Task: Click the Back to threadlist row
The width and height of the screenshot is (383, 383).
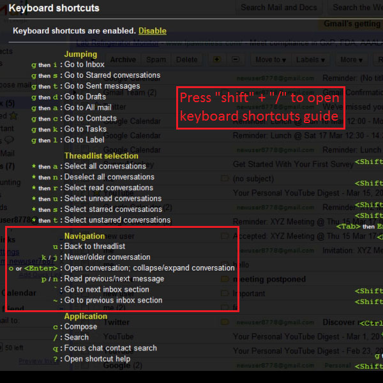Action: [x=89, y=246]
